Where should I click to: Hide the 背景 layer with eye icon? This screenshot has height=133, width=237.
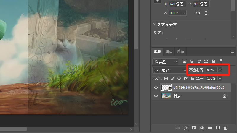pos(156,96)
